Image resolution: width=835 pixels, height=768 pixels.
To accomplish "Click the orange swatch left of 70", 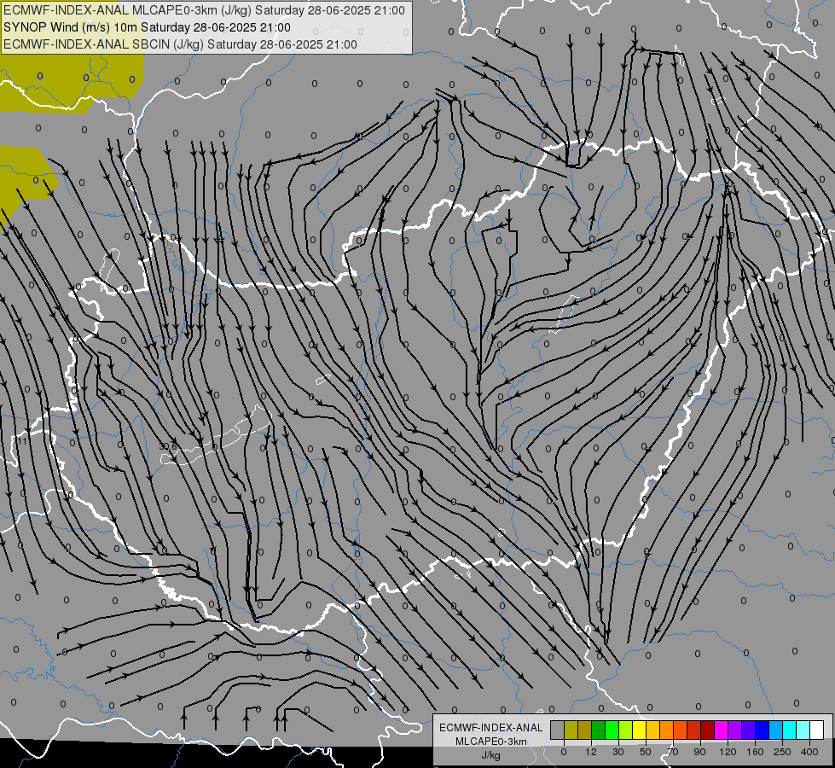I will click(x=667, y=730).
